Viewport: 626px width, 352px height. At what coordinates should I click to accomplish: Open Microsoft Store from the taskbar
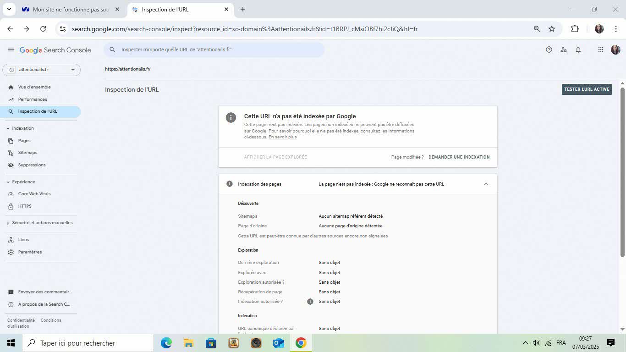pos(211,343)
